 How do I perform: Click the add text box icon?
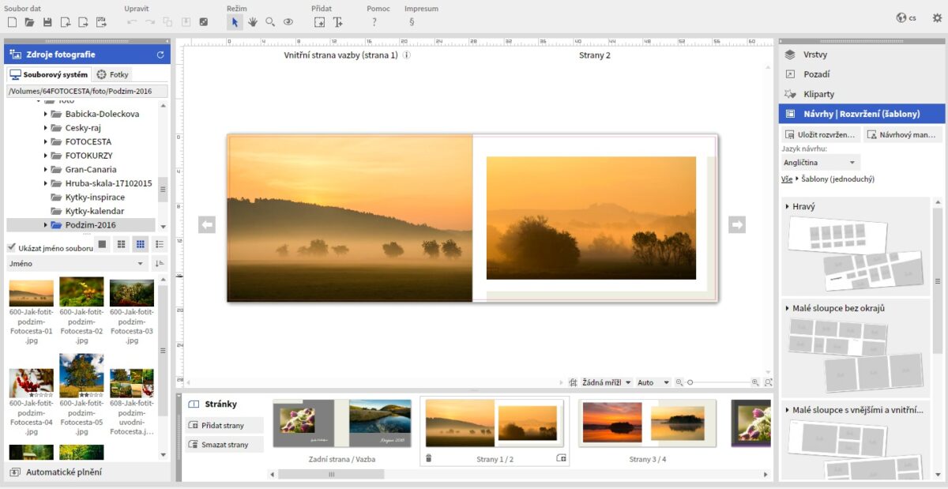pos(337,22)
